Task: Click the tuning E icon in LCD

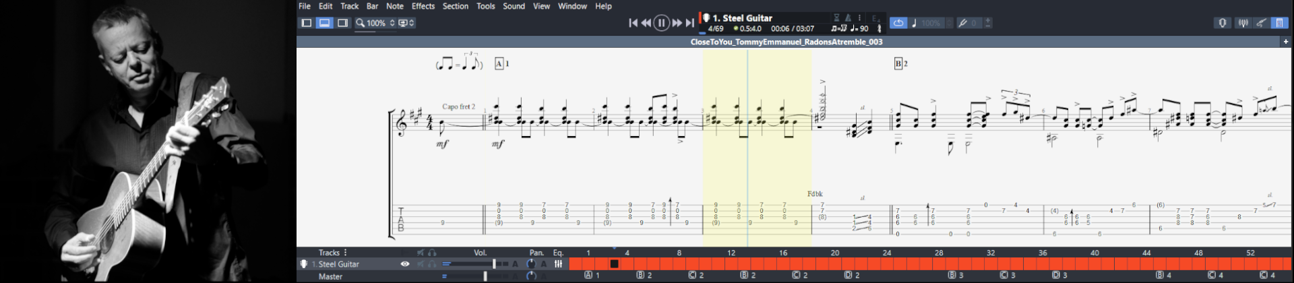Action: pos(876,18)
